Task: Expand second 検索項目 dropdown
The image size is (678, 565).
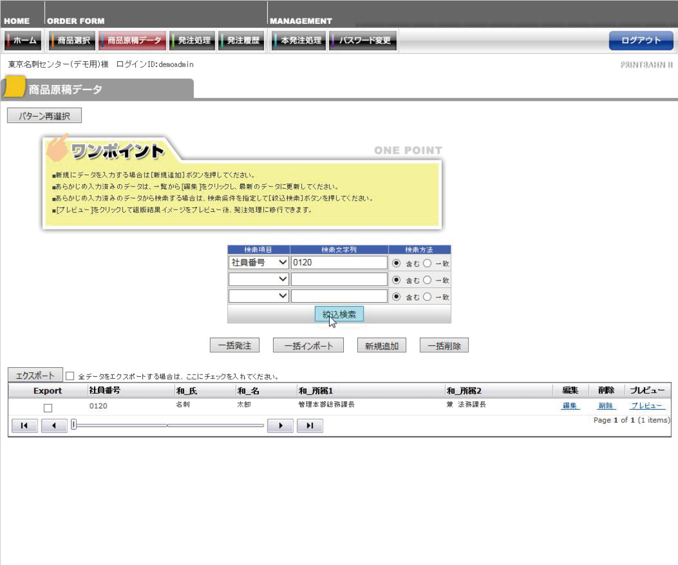Action: 258,279
